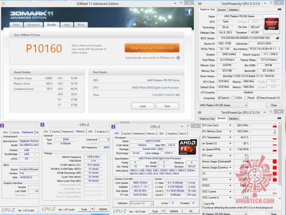This screenshot has width=286, height=215.
Task: Click the P10160 score text
Action: pos(44,48)
